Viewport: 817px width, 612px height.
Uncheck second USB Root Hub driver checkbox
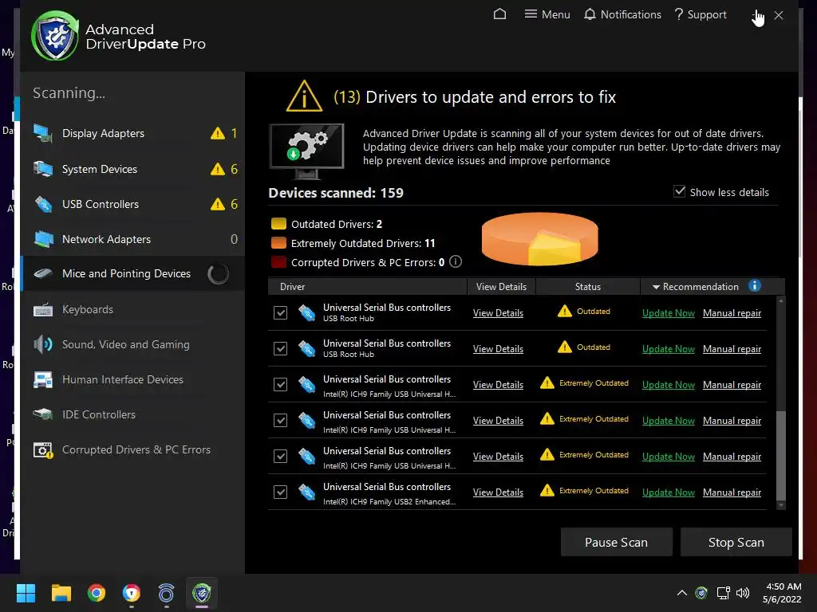click(x=280, y=348)
